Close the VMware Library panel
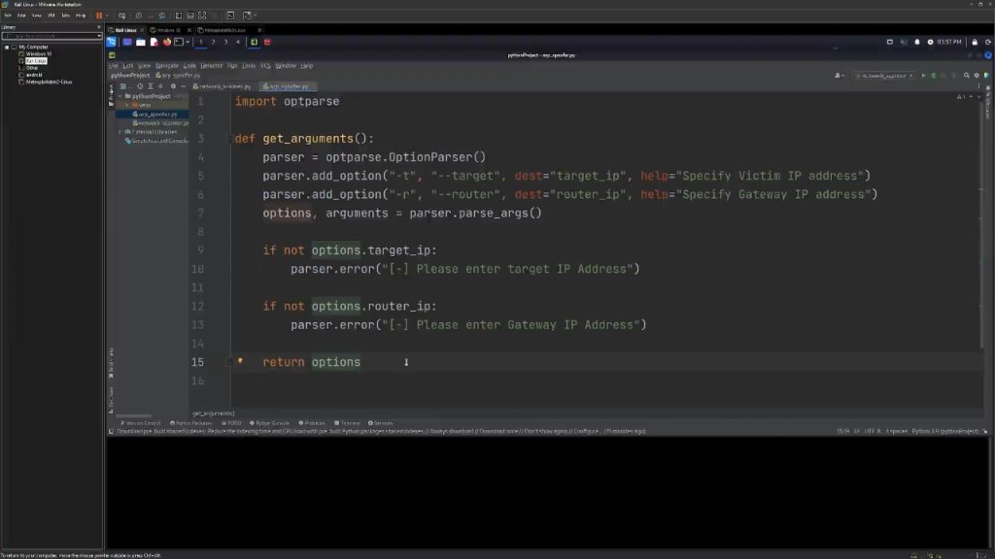This screenshot has width=995, height=559. click(x=98, y=27)
